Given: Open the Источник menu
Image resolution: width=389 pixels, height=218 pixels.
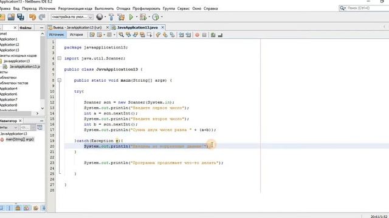Looking at the screenshot, I should pos(47,8).
